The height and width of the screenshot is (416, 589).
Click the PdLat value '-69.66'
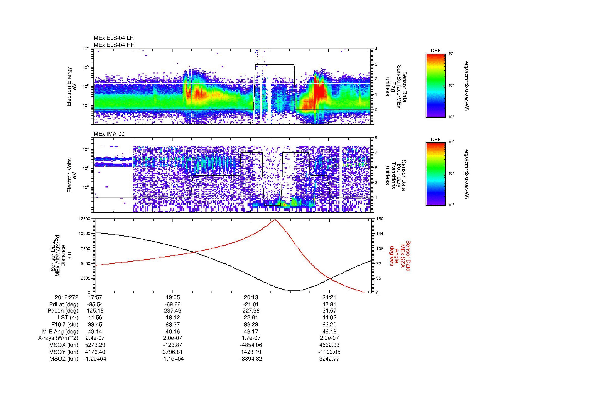tap(173, 304)
